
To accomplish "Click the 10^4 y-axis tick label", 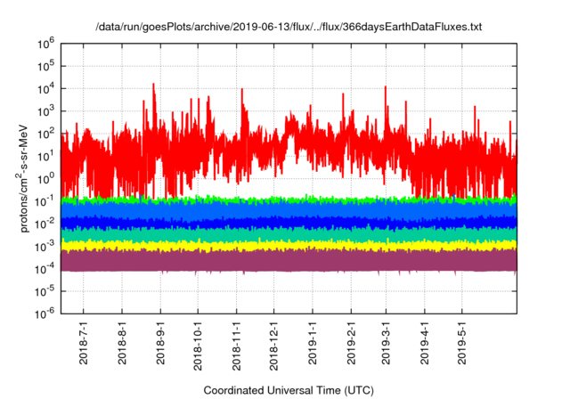I will coord(45,89).
